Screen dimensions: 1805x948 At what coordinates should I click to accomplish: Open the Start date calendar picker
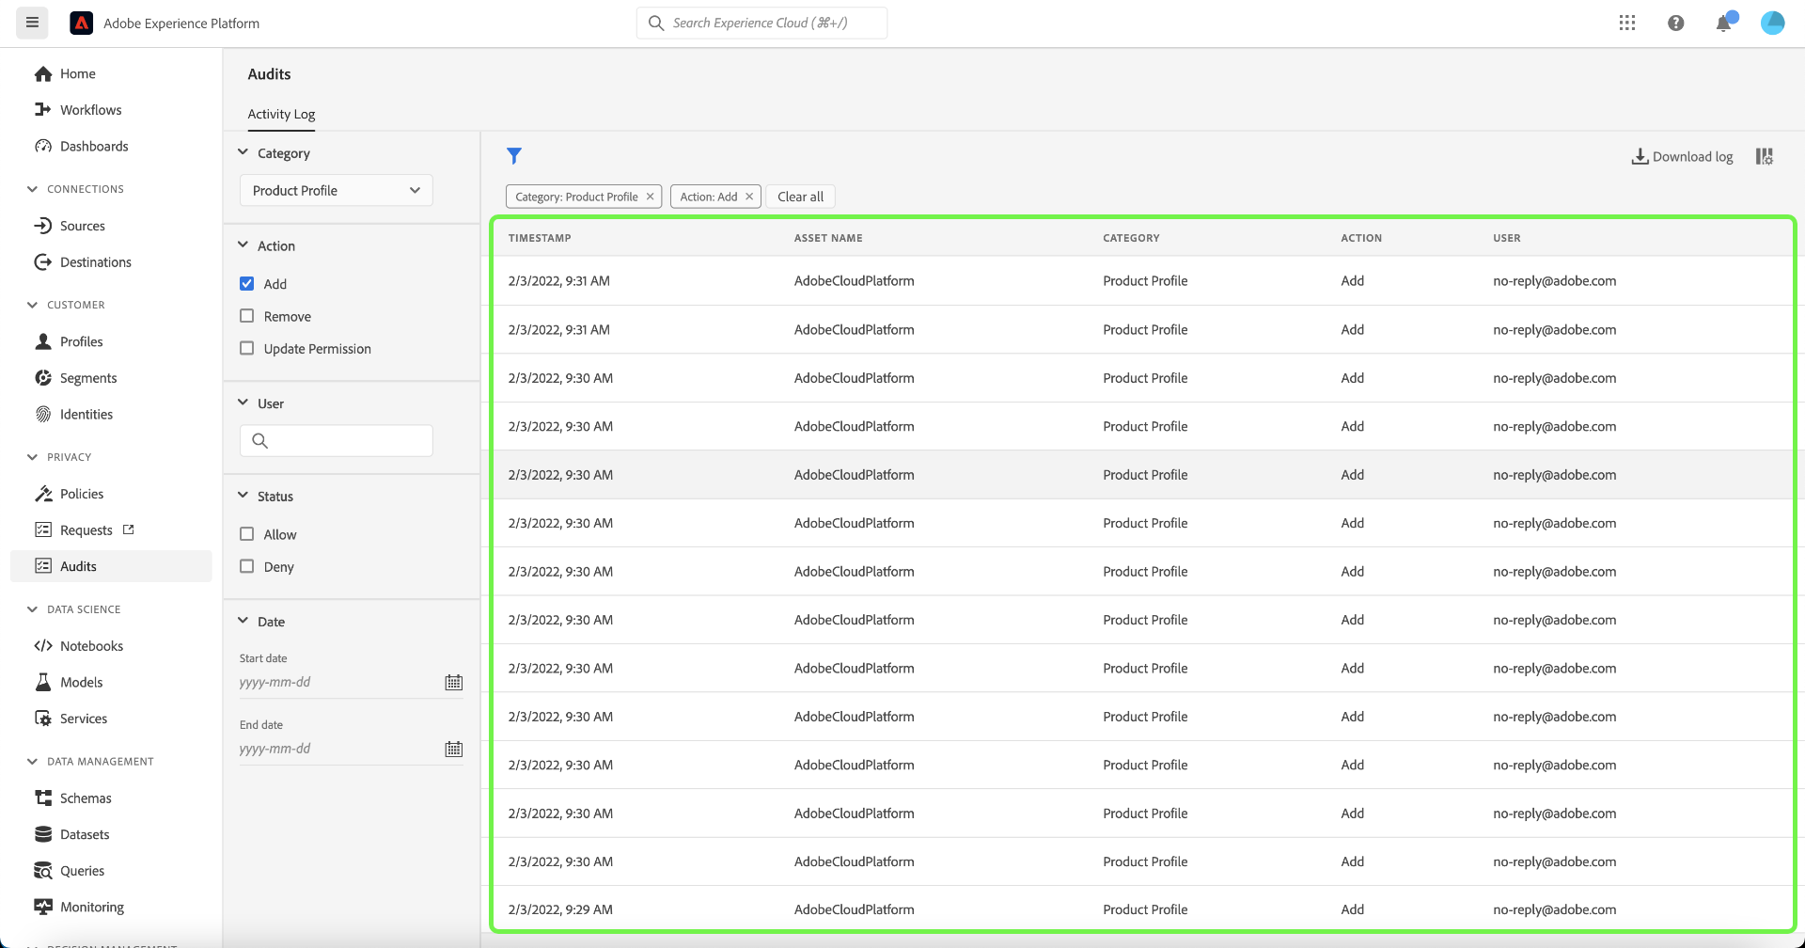(x=454, y=682)
